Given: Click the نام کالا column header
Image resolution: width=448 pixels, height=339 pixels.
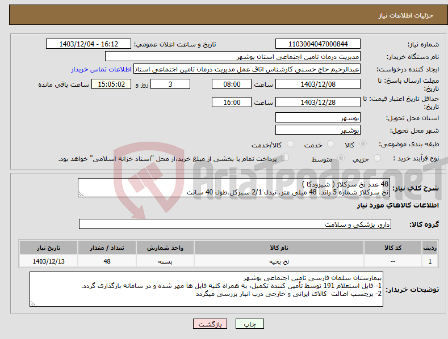Looking at the screenshot, I should 279,248.
